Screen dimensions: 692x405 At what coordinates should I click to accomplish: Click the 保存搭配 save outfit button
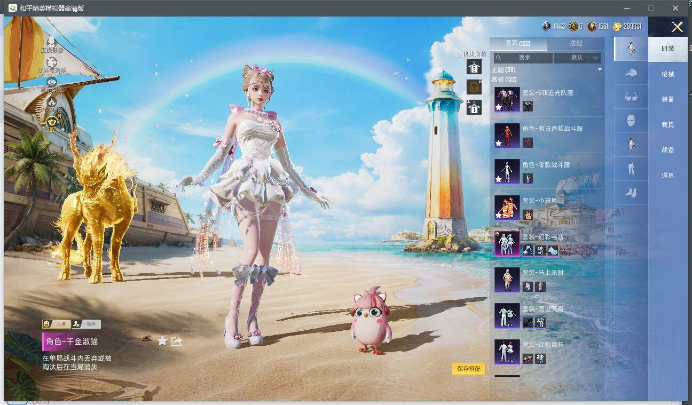[x=469, y=369]
